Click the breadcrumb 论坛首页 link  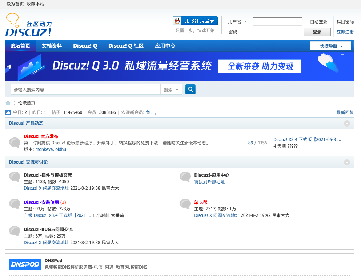click(27, 103)
